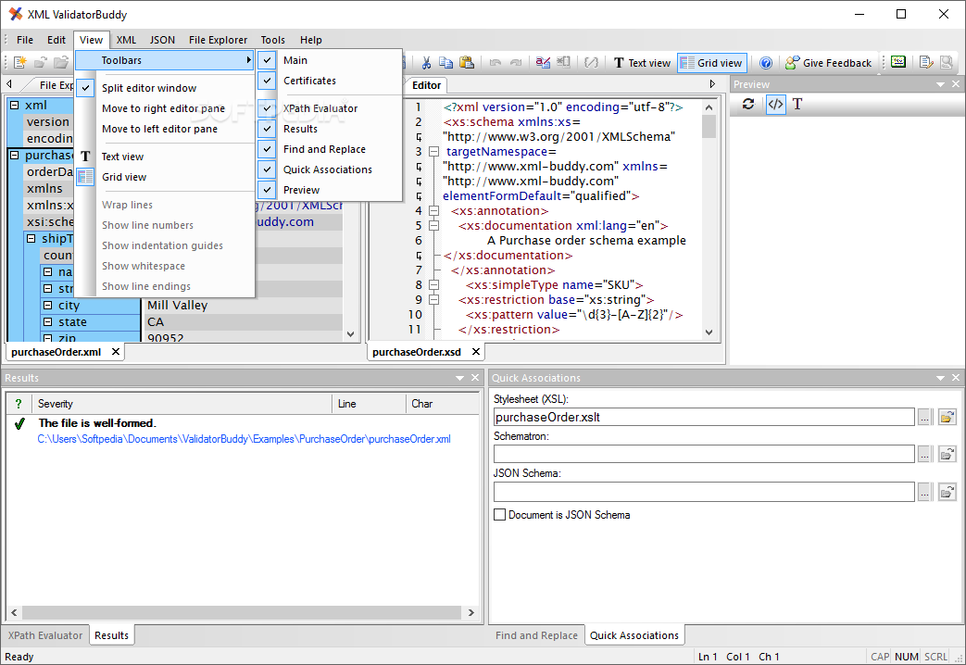The width and height of the screenshot is (966, 665).
Task: Click Results horizontal scrollbar track
Action: click(242, 612)
